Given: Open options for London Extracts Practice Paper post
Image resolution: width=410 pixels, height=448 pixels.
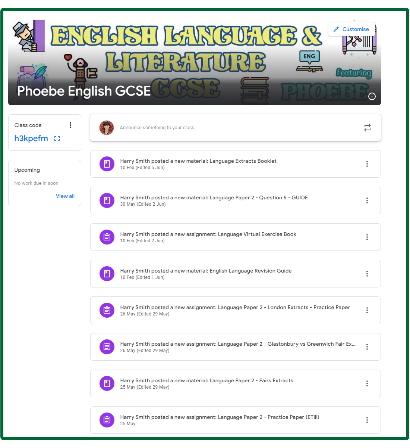Looking at the screenshot, I should pos(367,310).
